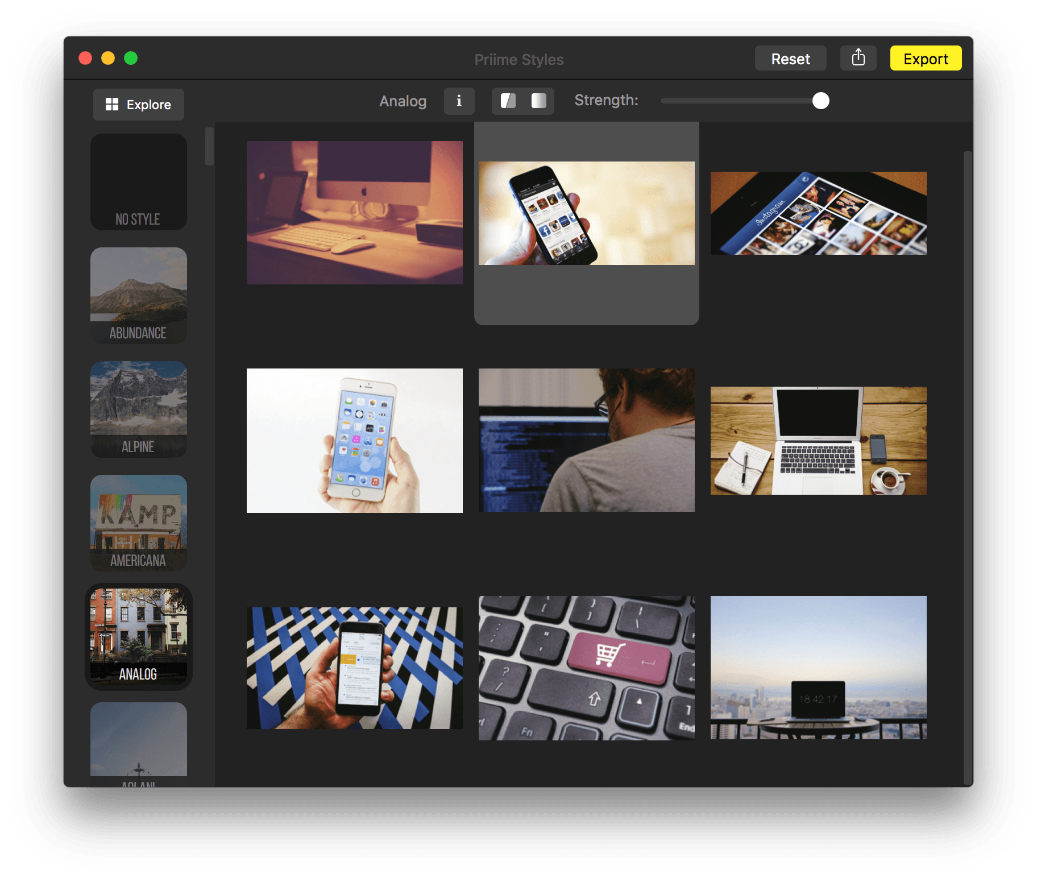
Task: Open the programmer at monitor photo
Action: (x=587, y=440)
